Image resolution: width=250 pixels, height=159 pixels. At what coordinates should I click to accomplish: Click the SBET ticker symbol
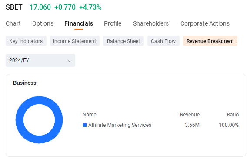tap(14, 7)
